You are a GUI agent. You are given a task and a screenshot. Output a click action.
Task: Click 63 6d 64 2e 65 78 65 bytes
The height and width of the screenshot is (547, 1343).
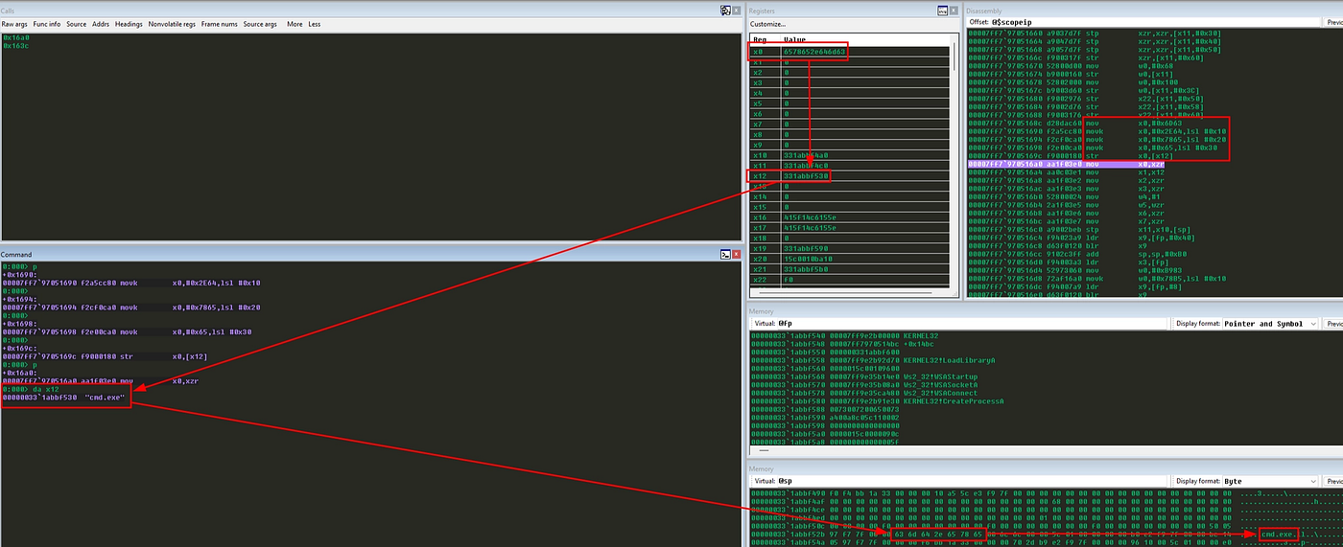tap(940, 534)
